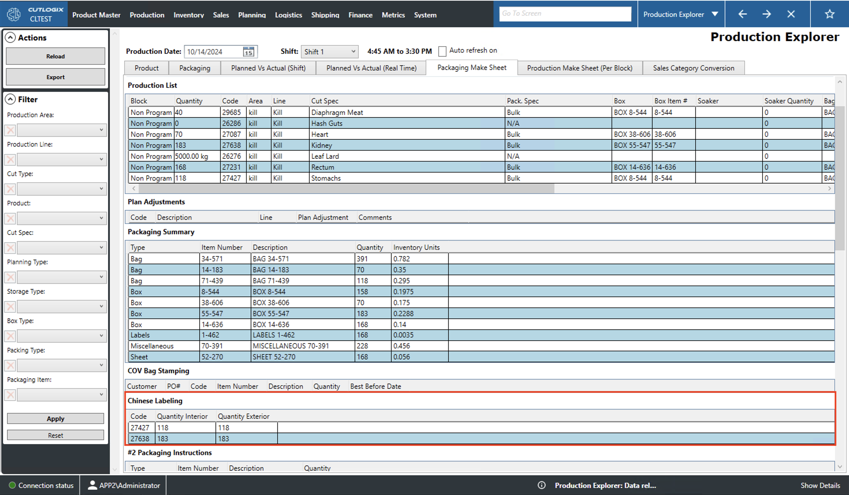The width and height of the screenshot is (849, 495).
Task: Click the Export button
Action: pyautogui.click(x=55, y=77)
